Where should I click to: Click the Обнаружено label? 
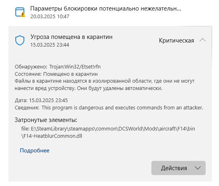(31, 67)
